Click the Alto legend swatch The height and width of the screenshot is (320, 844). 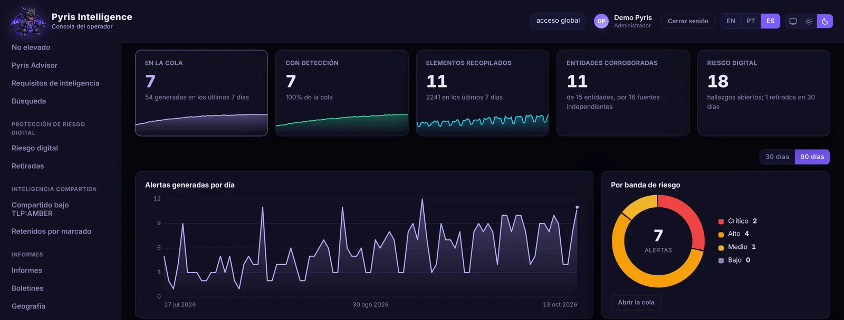[x=721, y=235]
